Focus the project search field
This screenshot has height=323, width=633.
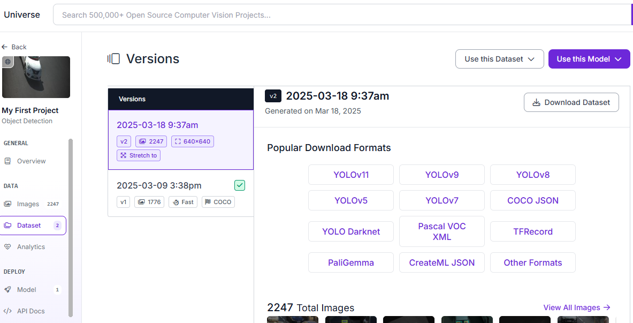click(x=342, y=15)
